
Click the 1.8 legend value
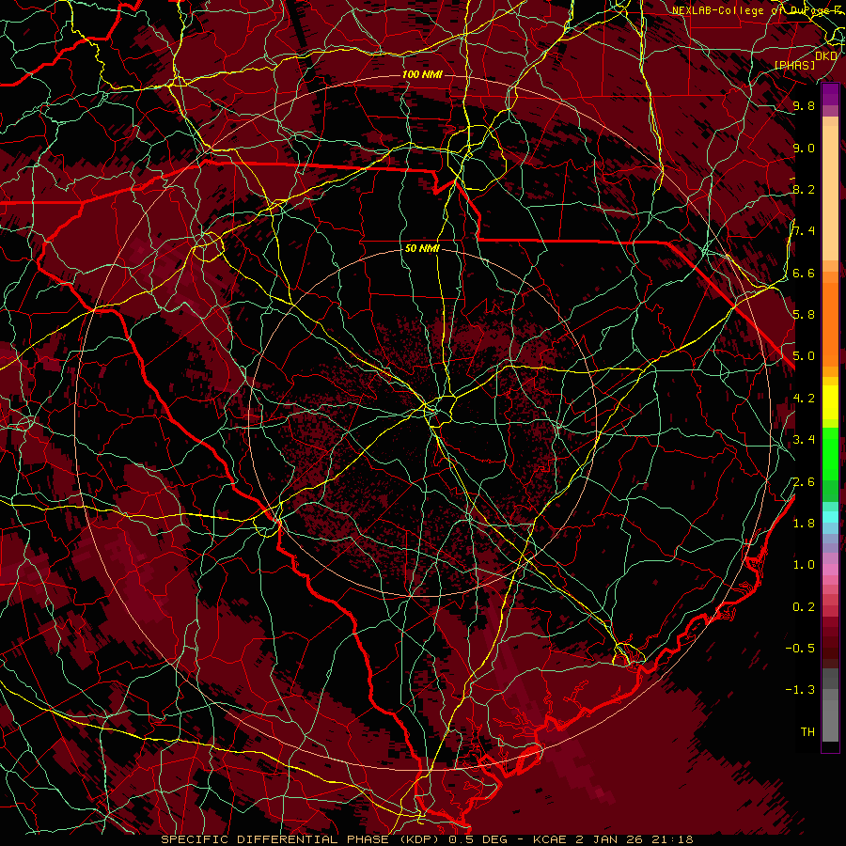804,524
